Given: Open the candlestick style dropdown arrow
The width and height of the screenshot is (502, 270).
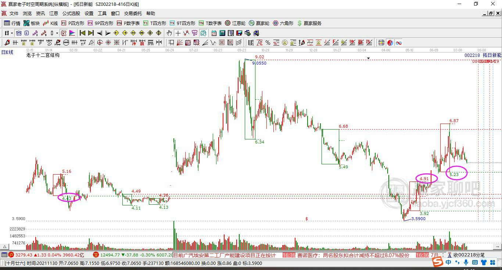Looking at the screenshot, I should [57, 33].
